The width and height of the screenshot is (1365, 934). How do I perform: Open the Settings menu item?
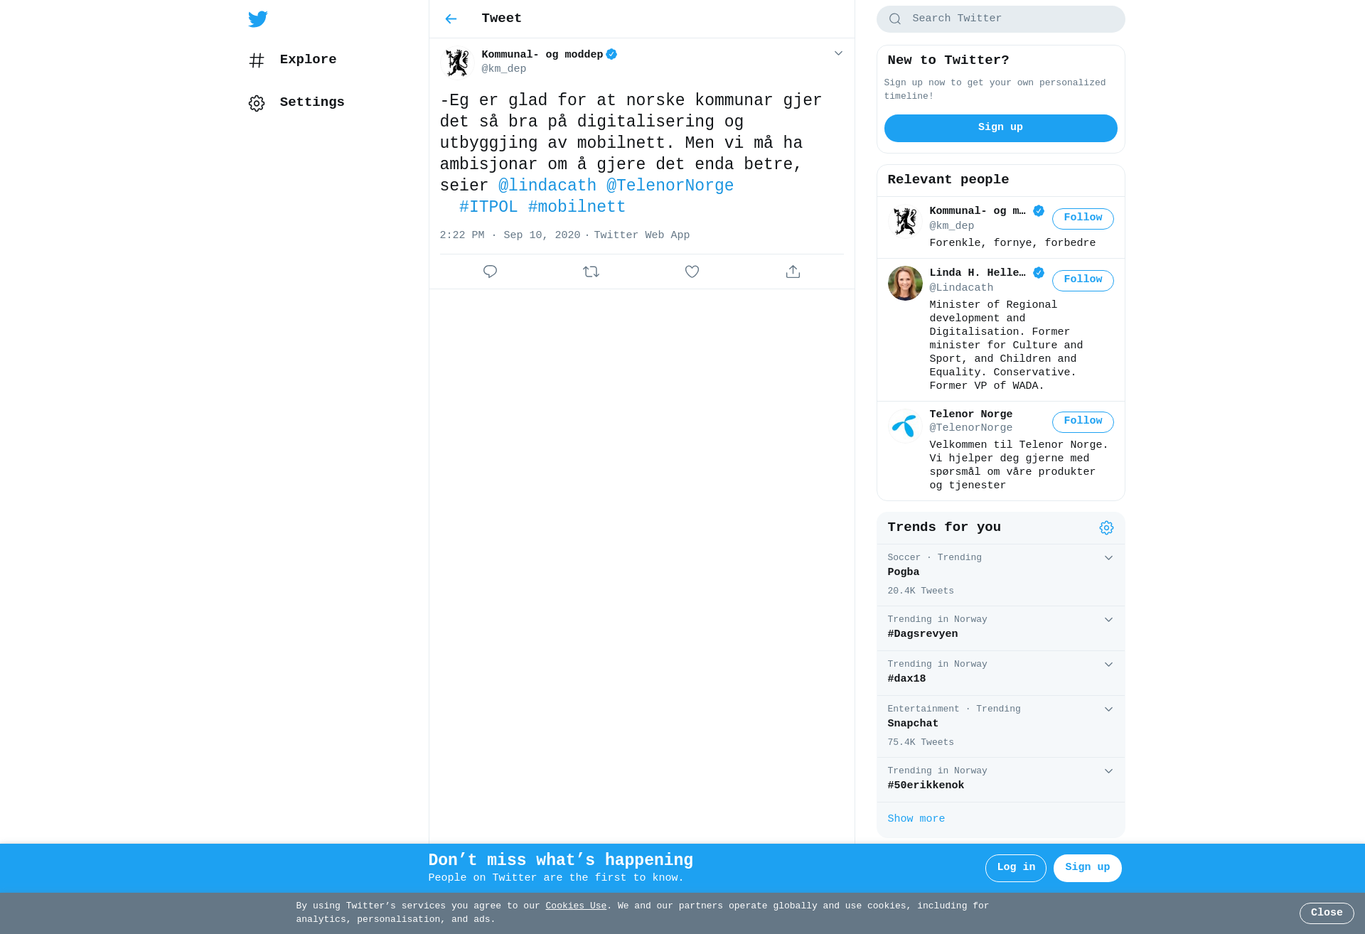(296, 102)
